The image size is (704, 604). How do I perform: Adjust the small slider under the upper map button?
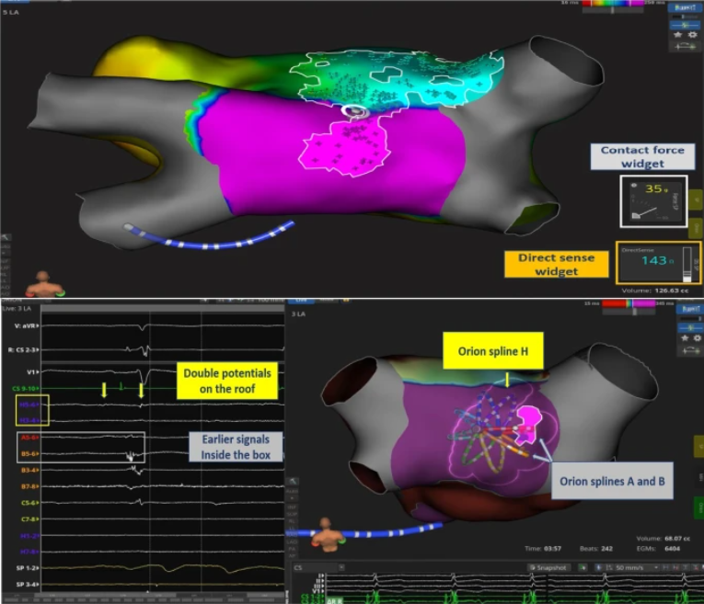point(685,17)
